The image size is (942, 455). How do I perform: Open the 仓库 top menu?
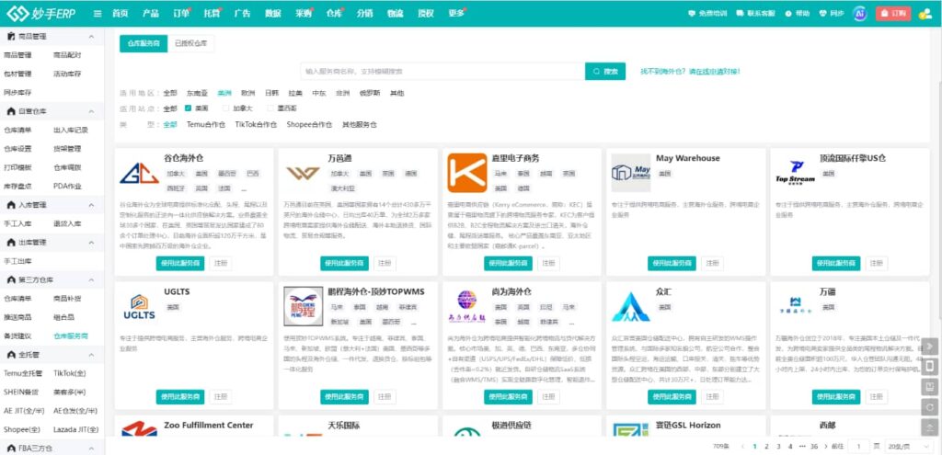335,13
